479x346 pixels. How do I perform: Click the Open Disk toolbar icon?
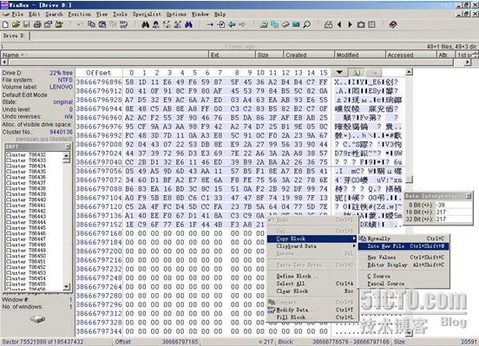[x=264, y=25]
